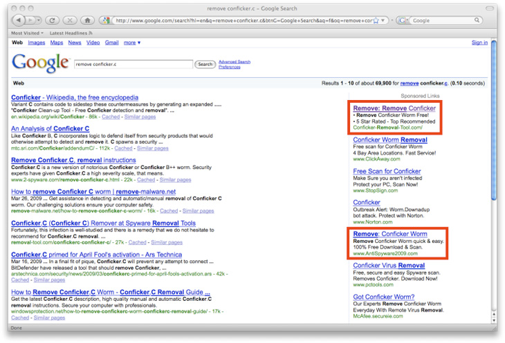
Task: Open the Most Visited bookmarks dropdown
Action: (x=27, y=32)
